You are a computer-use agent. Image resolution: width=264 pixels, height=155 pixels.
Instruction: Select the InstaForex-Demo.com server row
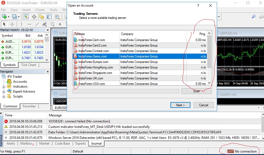point(140,56)
